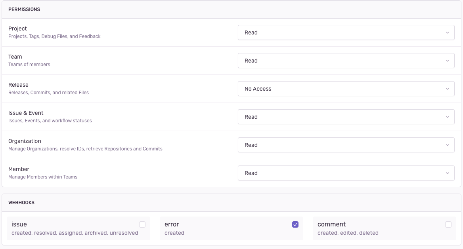Open the Member permission dropdown

pyautogui.click(x=346, y=173)
